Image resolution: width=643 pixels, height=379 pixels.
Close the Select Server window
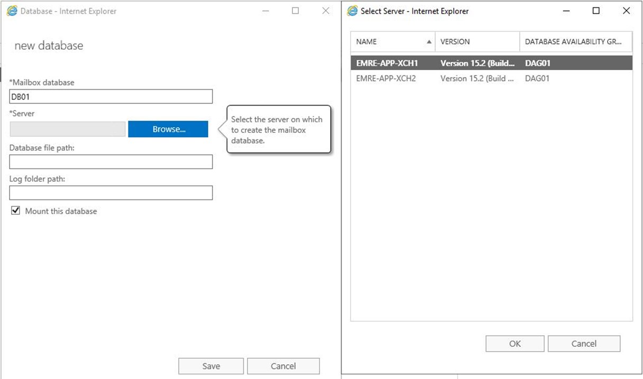(627, 11)
